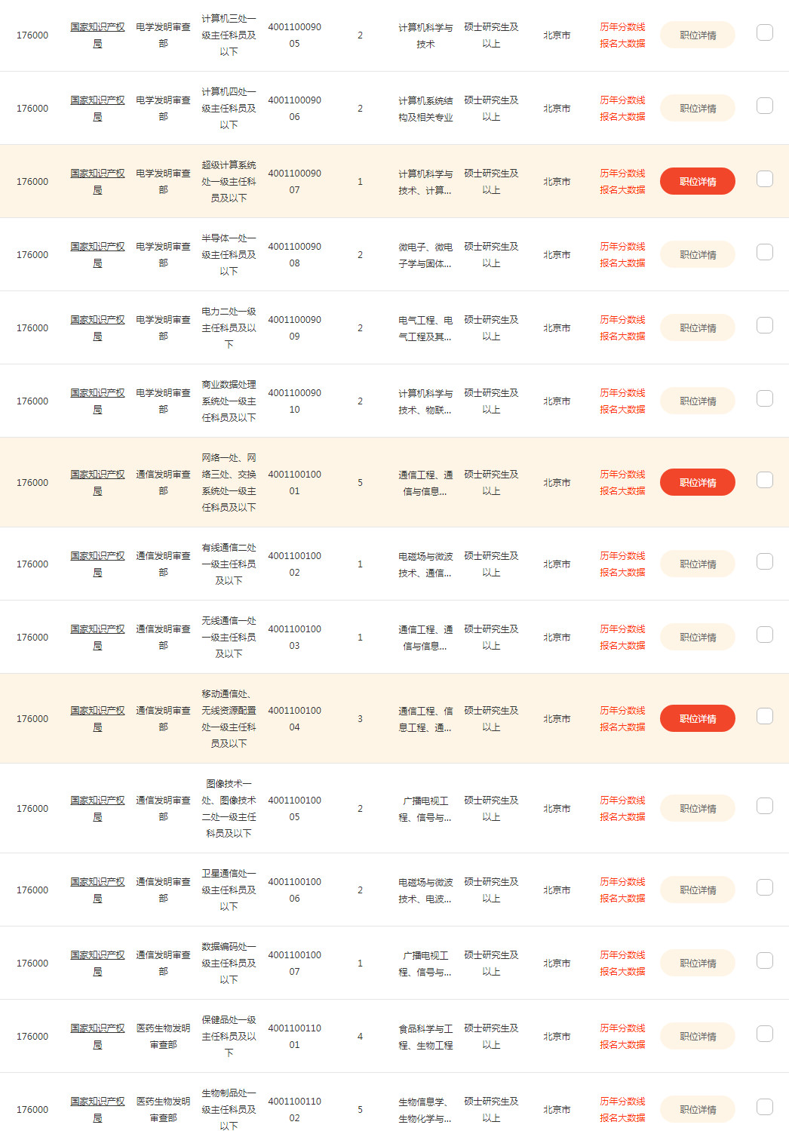Open 报名大数据 link for 商业数据处理 row
789x1131 pixels.
click(622, 410)
